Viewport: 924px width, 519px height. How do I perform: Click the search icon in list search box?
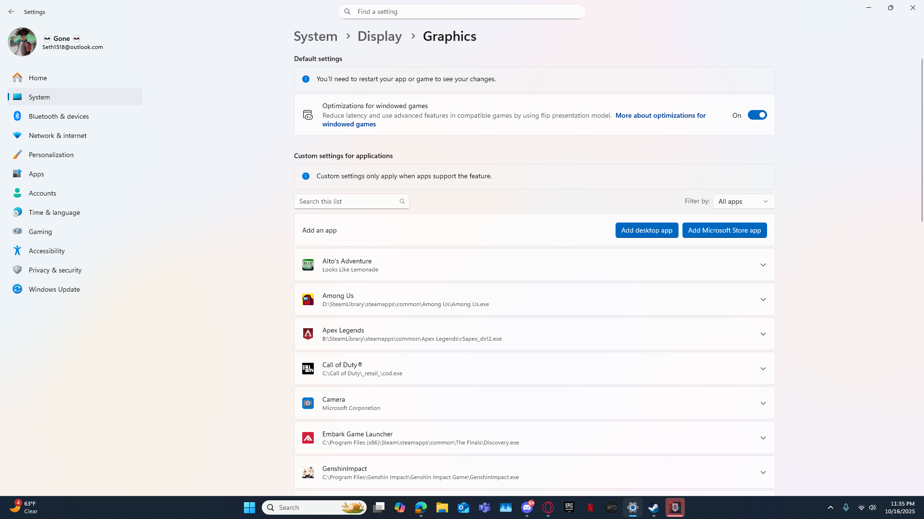click(x=402, y=201)
